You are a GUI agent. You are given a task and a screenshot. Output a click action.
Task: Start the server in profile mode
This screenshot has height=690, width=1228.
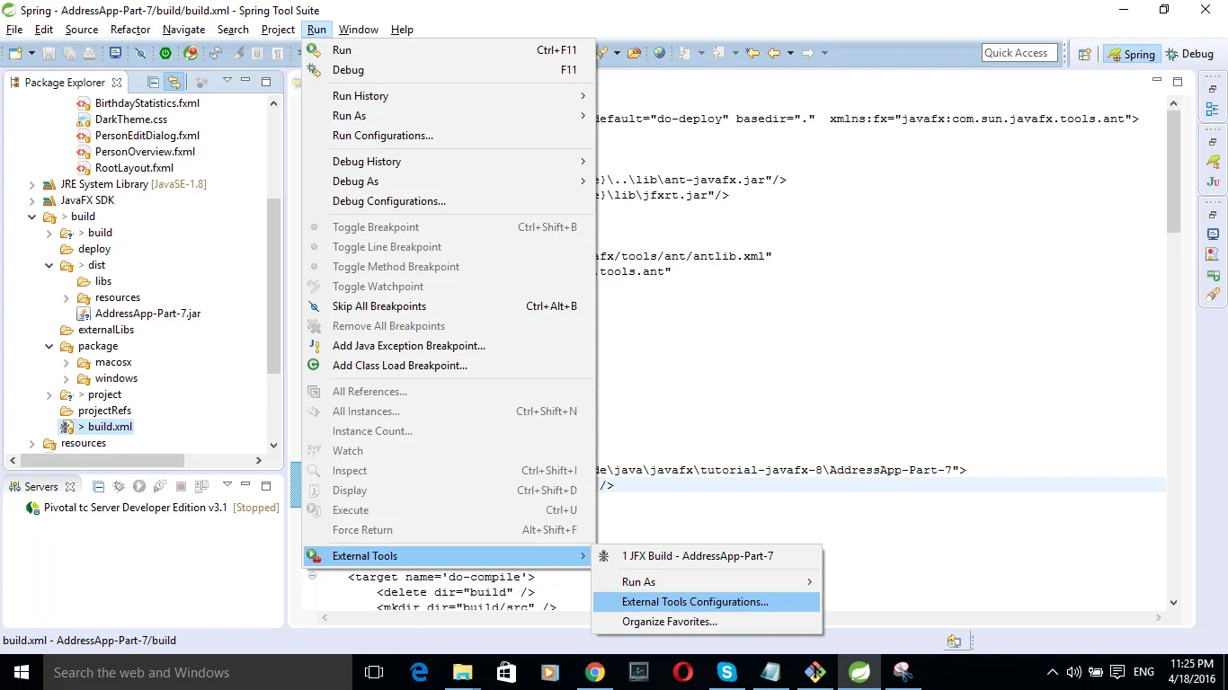coord(160,486)
